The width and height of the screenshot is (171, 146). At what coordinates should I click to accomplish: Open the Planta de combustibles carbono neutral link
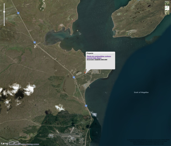(x=99, y=57)
